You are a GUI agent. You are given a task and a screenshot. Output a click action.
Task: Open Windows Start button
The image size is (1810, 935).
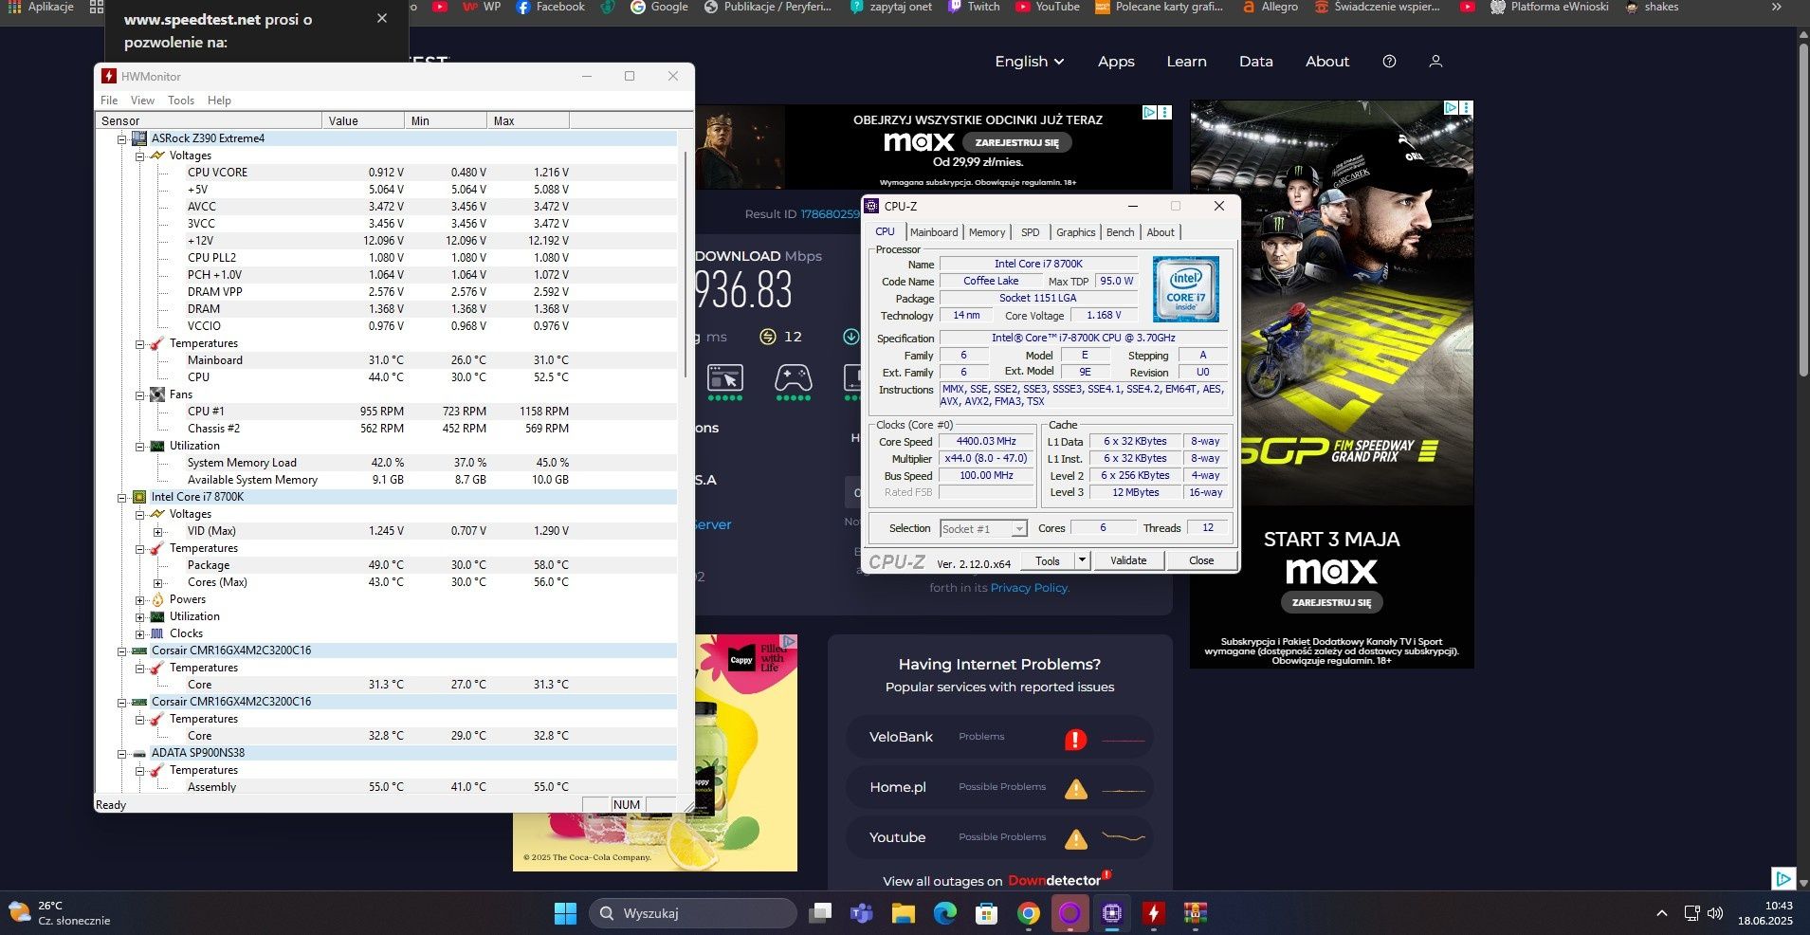pos(565,913)
